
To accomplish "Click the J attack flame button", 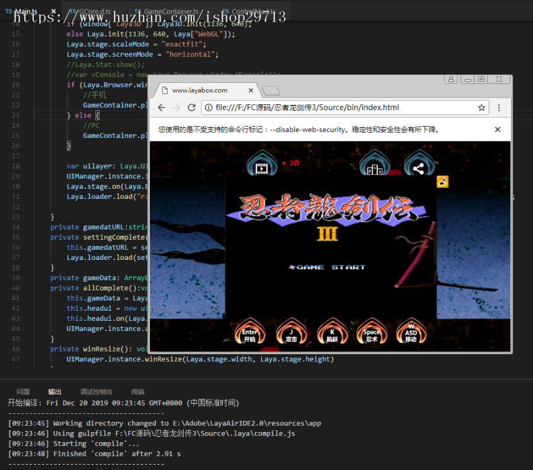I will 291,331.
